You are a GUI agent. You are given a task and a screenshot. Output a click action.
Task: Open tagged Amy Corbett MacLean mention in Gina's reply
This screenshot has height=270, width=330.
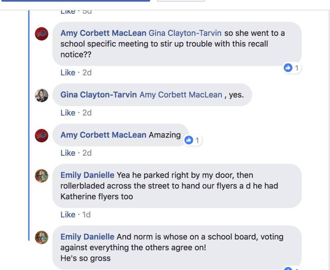click(181, 95)
